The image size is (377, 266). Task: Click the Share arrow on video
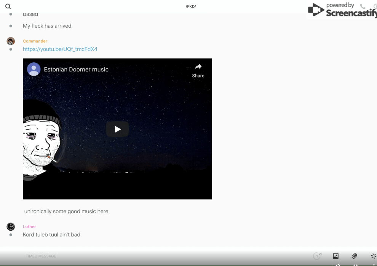tap(198, 70)
